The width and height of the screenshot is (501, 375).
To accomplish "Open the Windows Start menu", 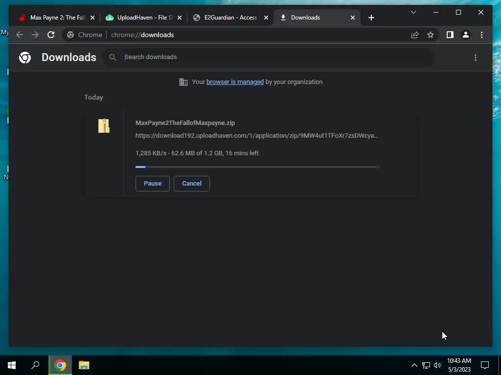I will (x=12, y=365).
